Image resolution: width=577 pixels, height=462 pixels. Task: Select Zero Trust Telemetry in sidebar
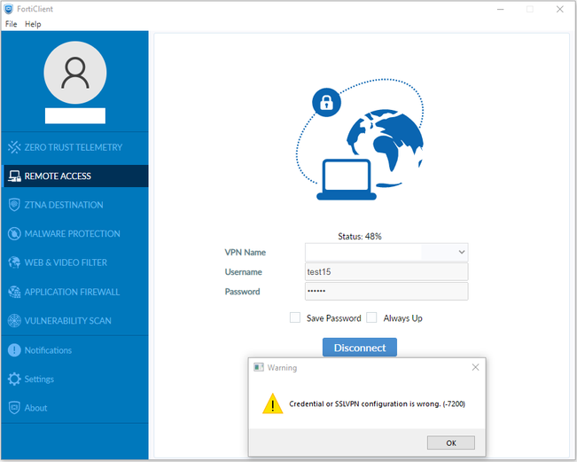75,147
